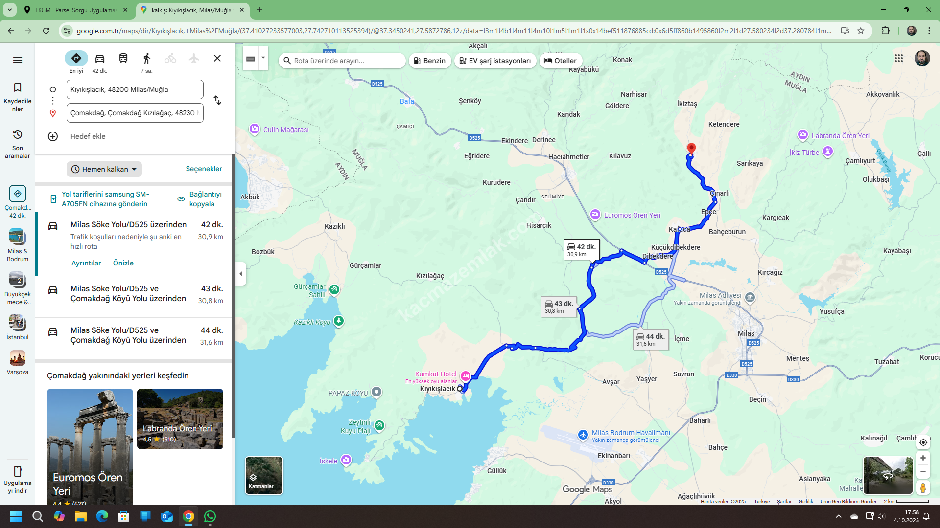Select the best route mode option
This screenshot has width=940, height=528.
point(76,59)
